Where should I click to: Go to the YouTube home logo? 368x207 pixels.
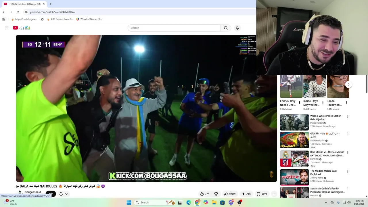click(21, 28)
